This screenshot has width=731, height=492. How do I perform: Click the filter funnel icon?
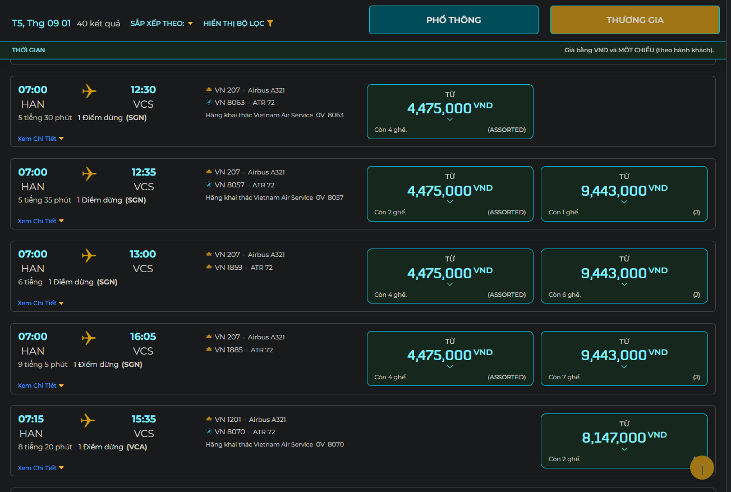(270, 24)
